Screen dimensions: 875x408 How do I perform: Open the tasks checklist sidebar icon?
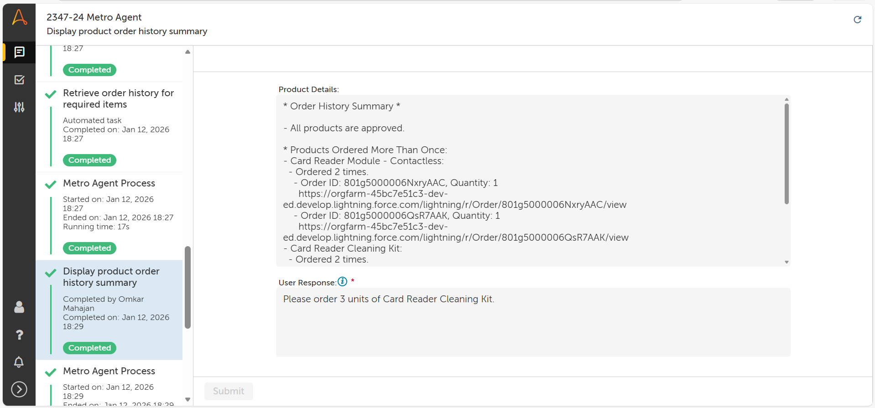coord(19,80)
